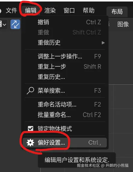Expand the 重做历史 submenu arrow
This screenshot has height=172, width=133.
click(103, 43)
